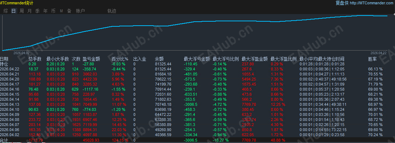Switch to the 年 yearly tab
The width and height of the screenshot is (395, 143).
45,11
